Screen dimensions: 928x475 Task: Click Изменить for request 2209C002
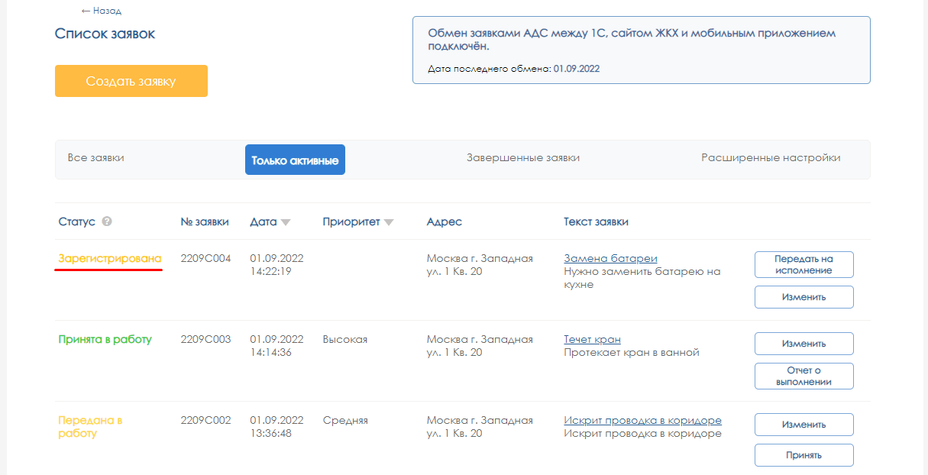point(804,425)
